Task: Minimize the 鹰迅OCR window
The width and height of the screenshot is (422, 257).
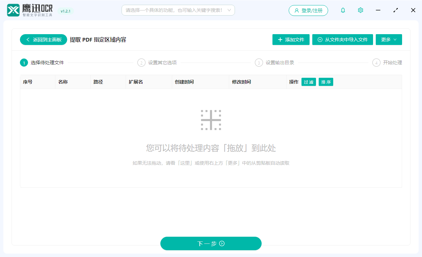Action: 378,10
